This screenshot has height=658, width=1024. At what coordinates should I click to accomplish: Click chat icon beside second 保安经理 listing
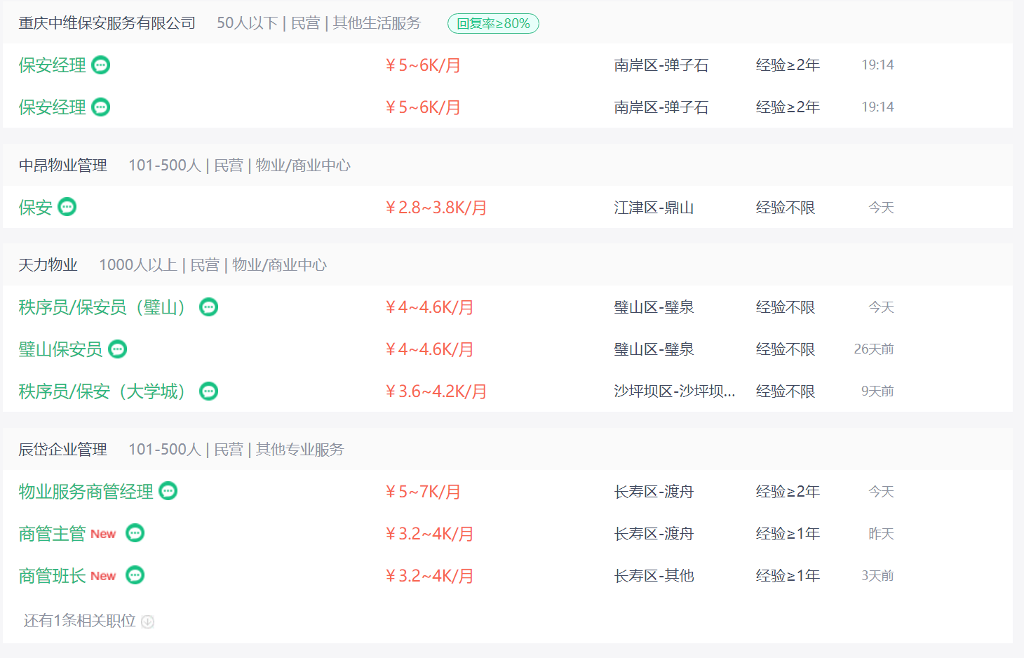(x=101, y=107)
